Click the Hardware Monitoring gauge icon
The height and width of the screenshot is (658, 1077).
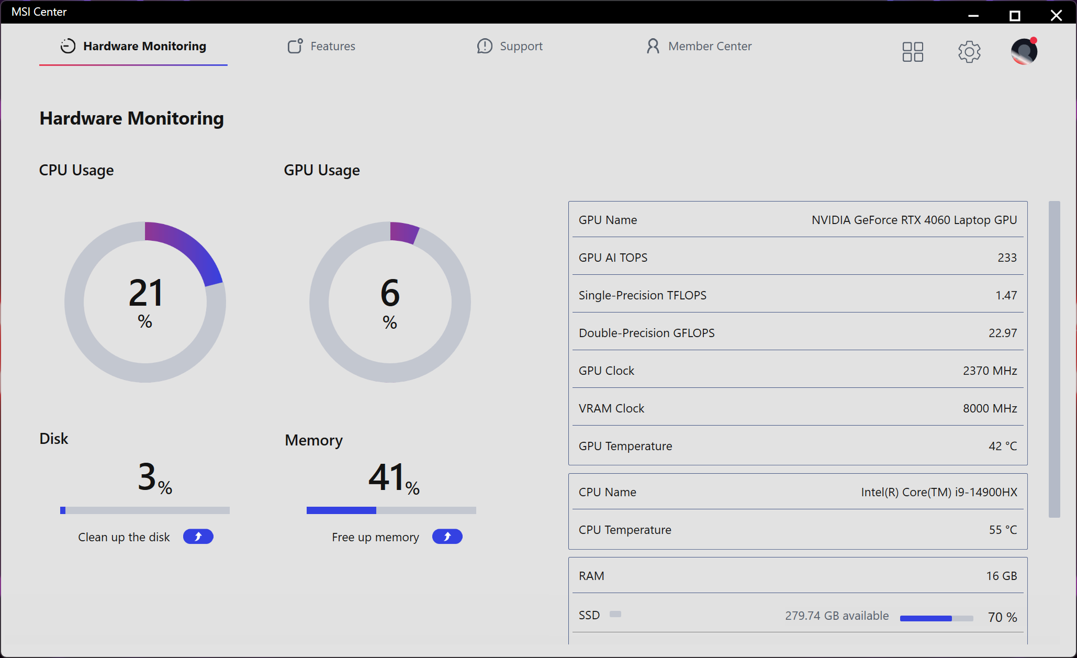(x=68, y=46)
